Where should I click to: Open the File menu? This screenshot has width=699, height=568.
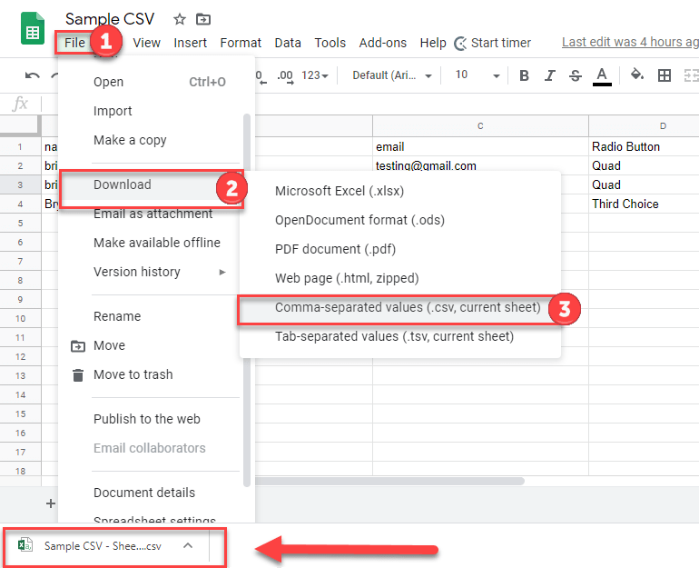pos(74,43)
